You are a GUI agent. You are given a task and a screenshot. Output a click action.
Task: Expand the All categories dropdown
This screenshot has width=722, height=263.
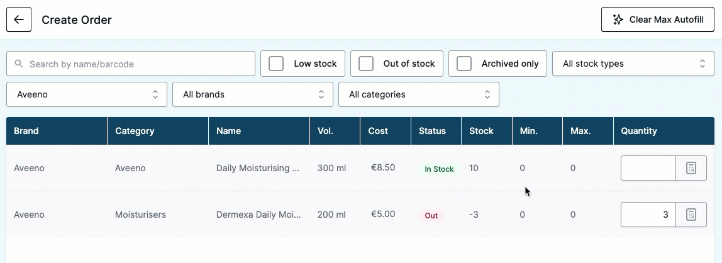(419, 94)
